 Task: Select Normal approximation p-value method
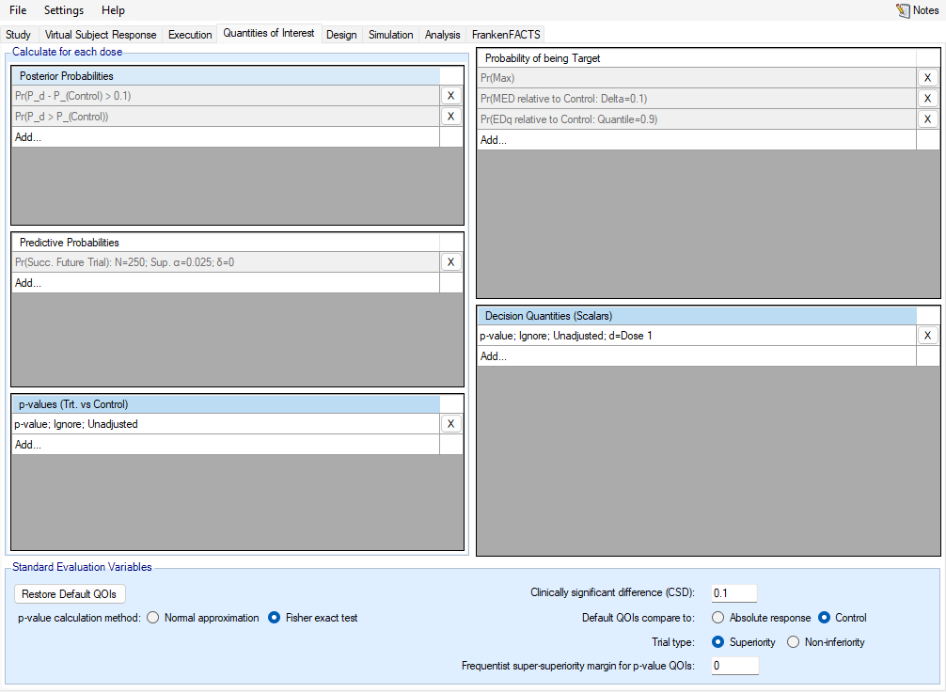click(x=153, y=618)
